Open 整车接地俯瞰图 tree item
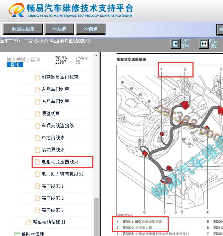 click(x=49, y=222)
